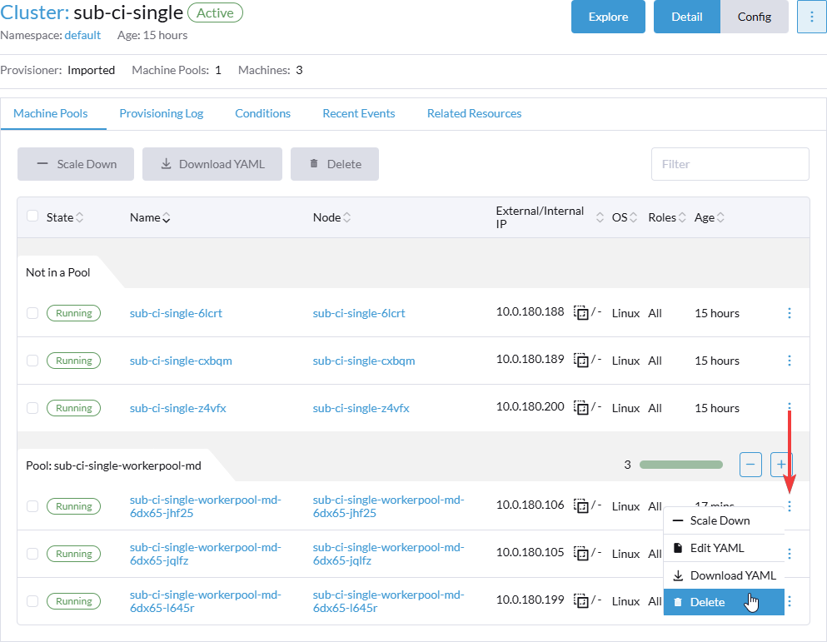Open row actions menu for sub-ci-single-6lcrt
The width and height of the screenshot is (827, 642).
tap(790, 313)
